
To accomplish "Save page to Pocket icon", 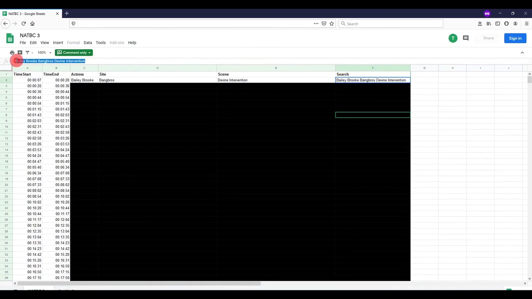I will coord(324,24).
